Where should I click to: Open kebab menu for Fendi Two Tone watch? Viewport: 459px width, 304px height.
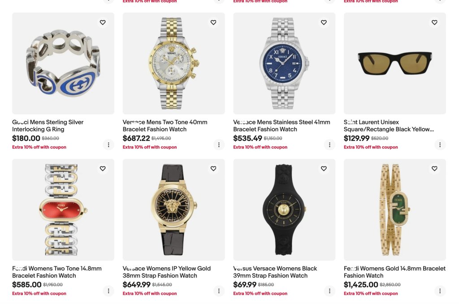click(x=108, y=291)
